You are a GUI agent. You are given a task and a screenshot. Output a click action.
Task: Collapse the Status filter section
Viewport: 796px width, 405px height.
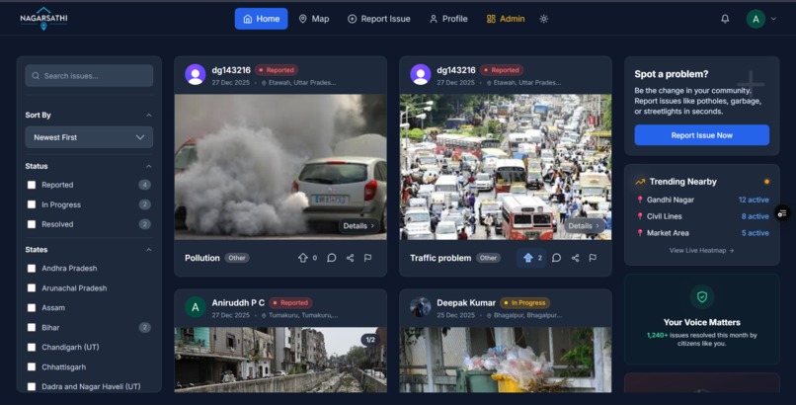tap(149, 167)
